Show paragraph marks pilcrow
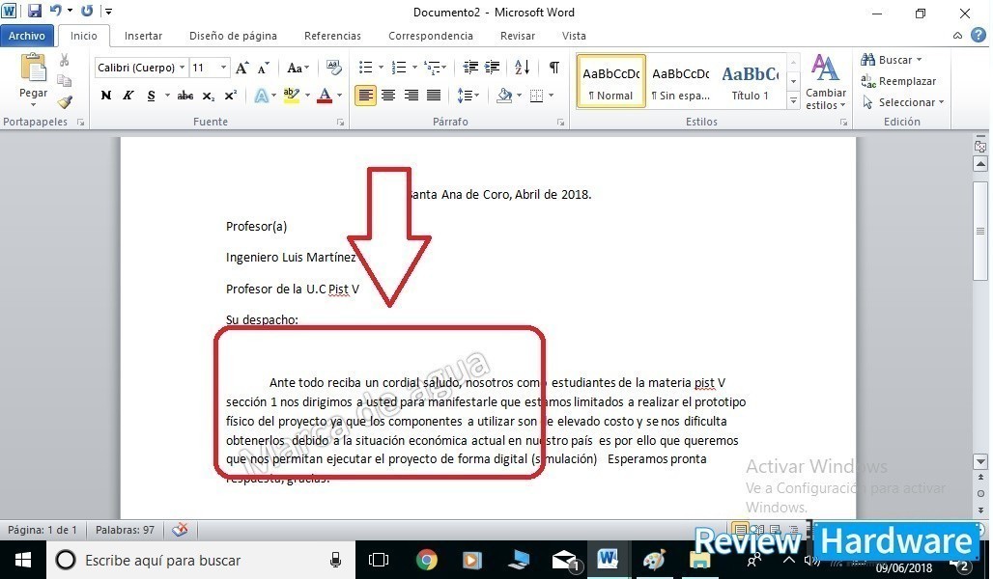993x579 pixels. (554, 68)
